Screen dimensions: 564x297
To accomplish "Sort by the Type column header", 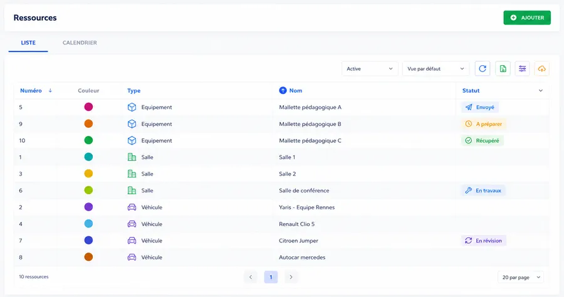I will point(134,91).
